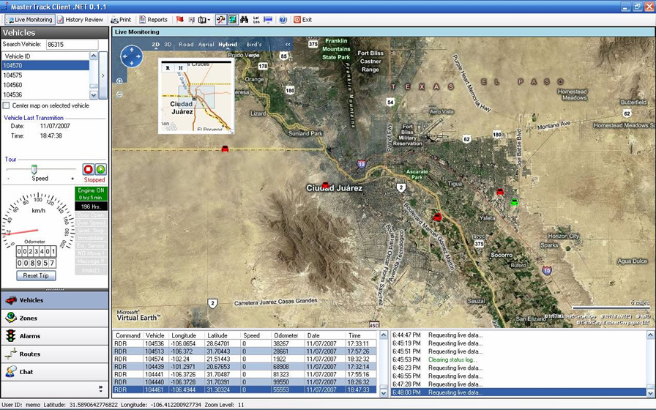This screenshot has height=410, width=656.
Task: Click the green vehicle marker on the map
Action: point(515,202)
